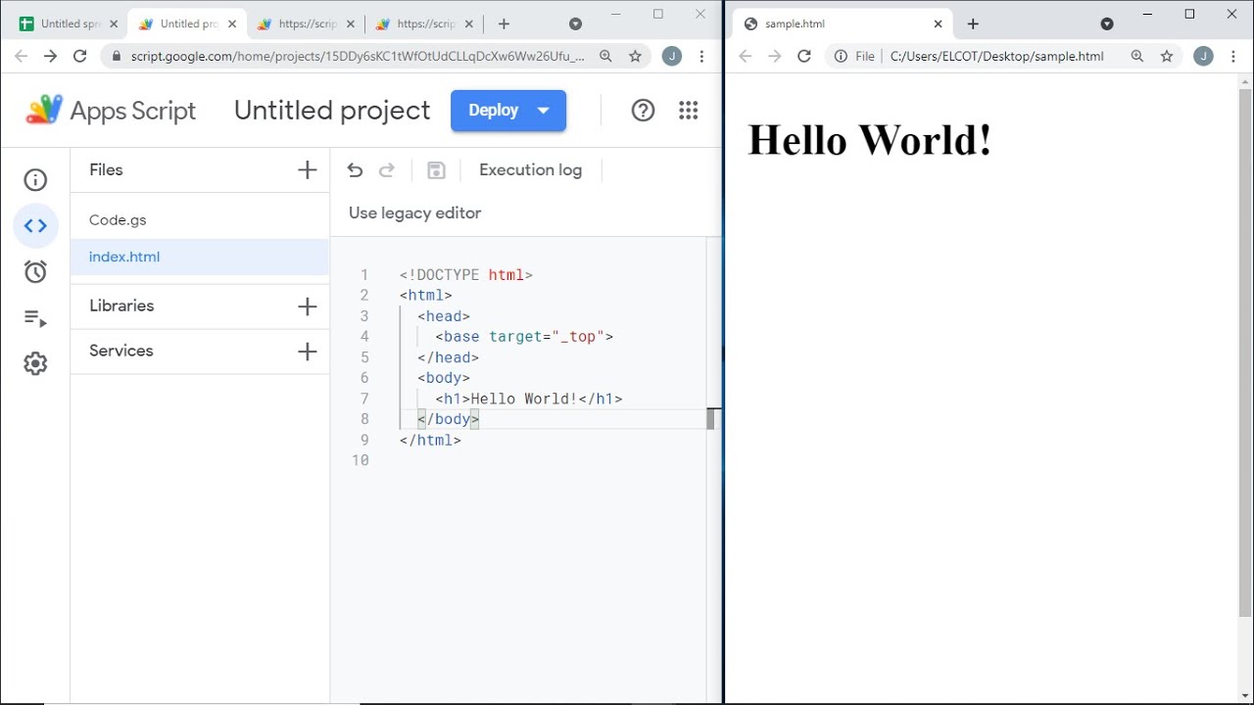Viewport: 1254px width, 705px height.
Task: Bookmark the script.google.com page with star
Action: [x=635, y=57]
